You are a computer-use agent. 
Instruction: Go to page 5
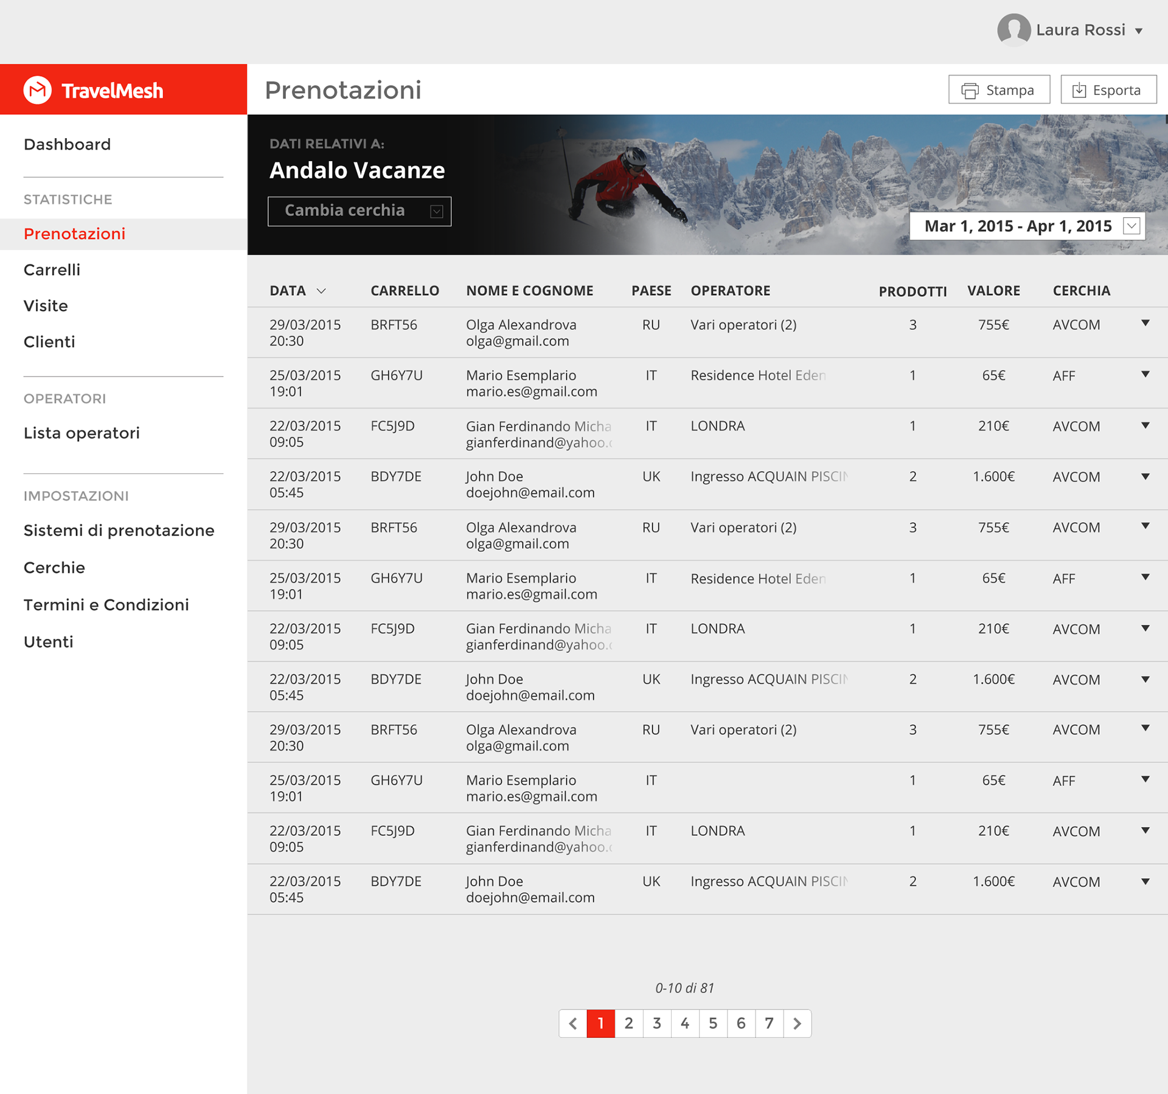click(713, 1023)
